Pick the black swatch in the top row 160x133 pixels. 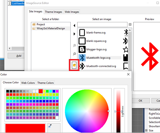(x=8, y=91)
